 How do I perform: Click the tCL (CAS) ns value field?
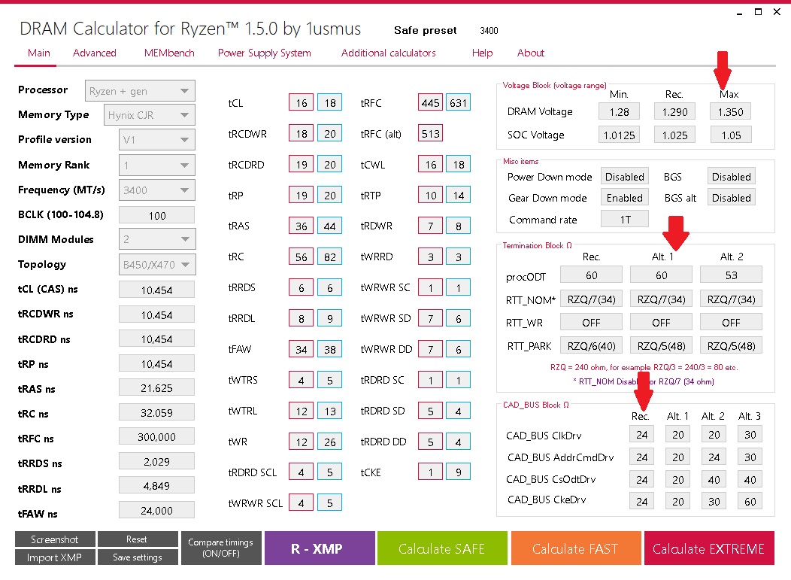pyautogui.click(x=157, y=290)
